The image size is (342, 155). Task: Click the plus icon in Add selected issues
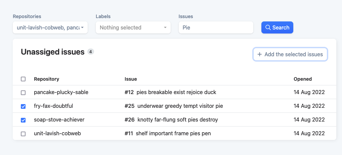260,54
